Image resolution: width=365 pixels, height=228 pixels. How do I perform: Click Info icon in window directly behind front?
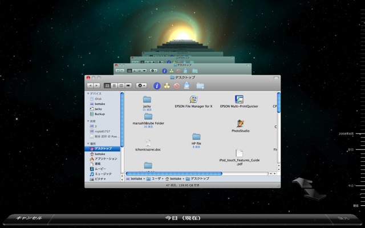pos(164,71)
